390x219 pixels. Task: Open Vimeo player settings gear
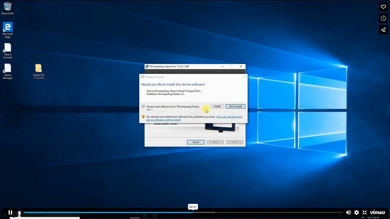coord(357,212)
